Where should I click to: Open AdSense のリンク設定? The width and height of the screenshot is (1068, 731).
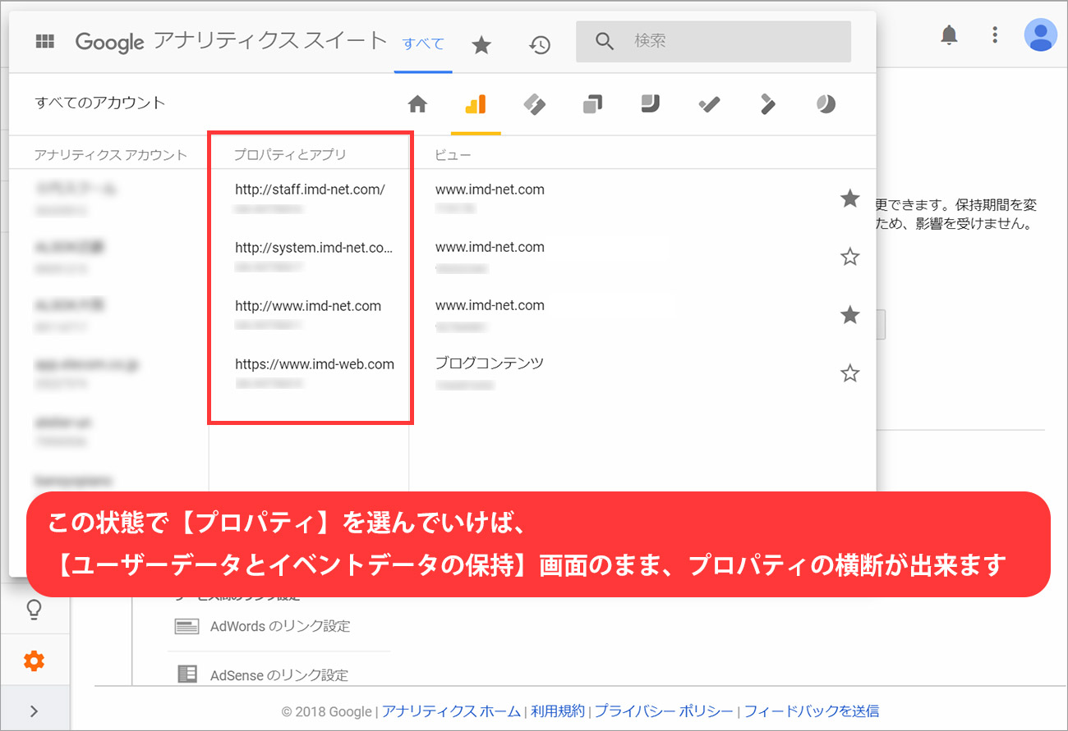279,676
